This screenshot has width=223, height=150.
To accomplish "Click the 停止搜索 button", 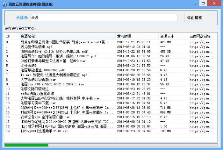I will click(194, 18).
